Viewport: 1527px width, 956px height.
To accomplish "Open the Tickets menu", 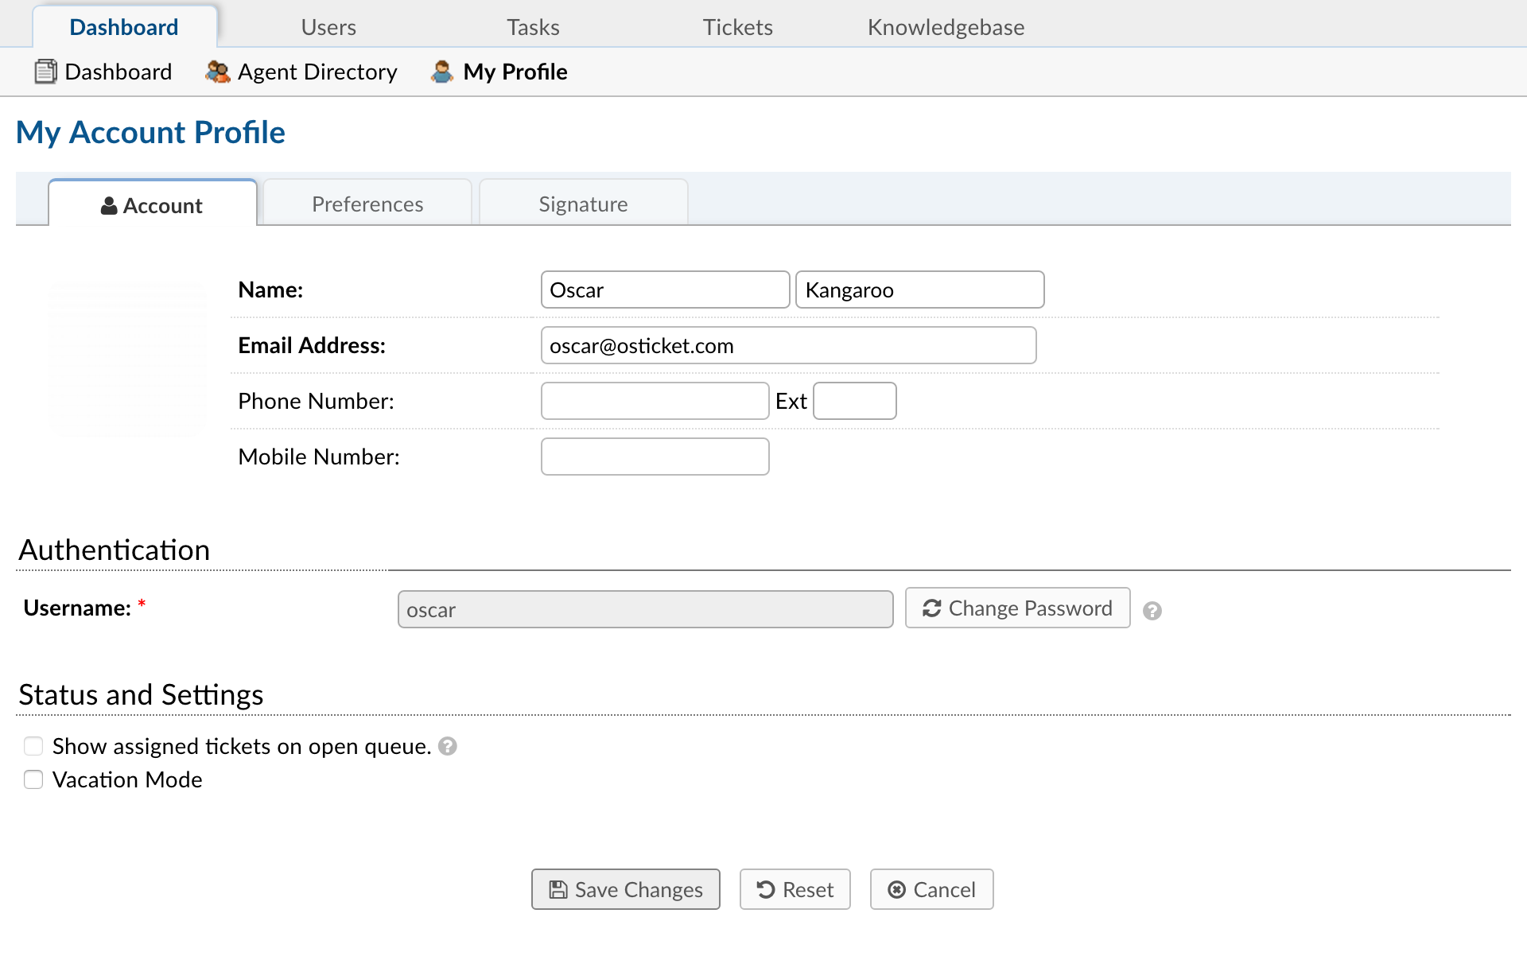I will coord(737,27).
